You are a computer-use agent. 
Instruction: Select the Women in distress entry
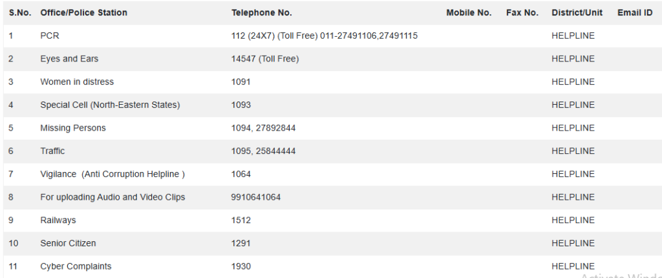[77, 82]
